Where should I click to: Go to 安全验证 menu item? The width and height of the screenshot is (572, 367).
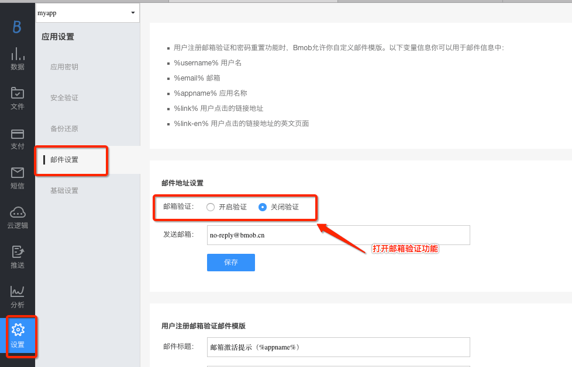(64, 98)
